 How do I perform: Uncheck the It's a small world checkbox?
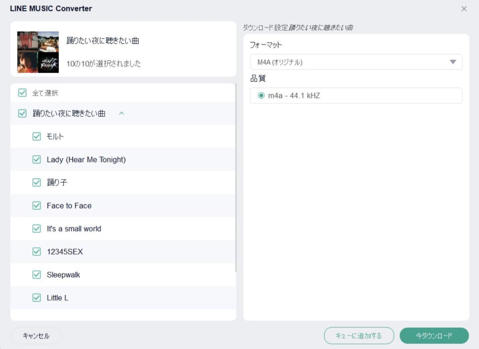click(x=36, y=228)
